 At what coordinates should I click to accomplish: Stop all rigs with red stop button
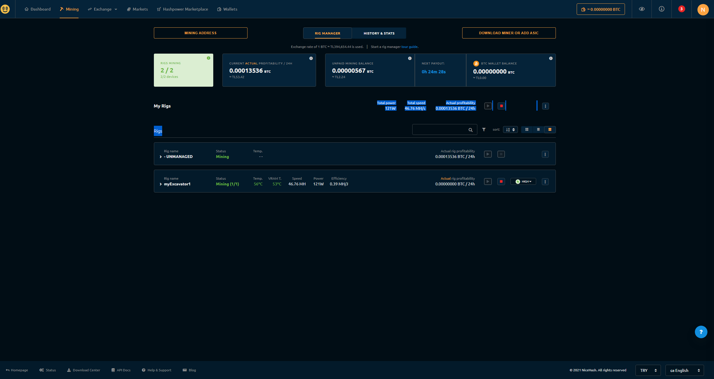pyautogui.click(x=501, y=106)
